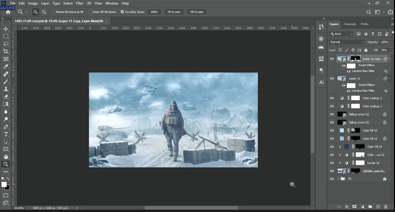Select the Lasso tool
Screen dimensions: 395x212
6,44
